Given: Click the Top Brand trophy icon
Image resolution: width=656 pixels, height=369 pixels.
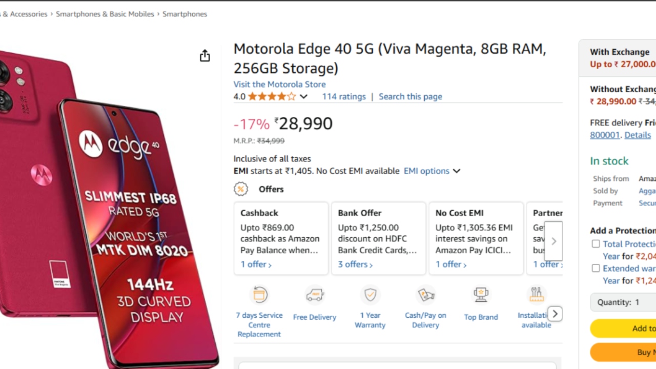Looking at the screenshot, I should point(481,295).
